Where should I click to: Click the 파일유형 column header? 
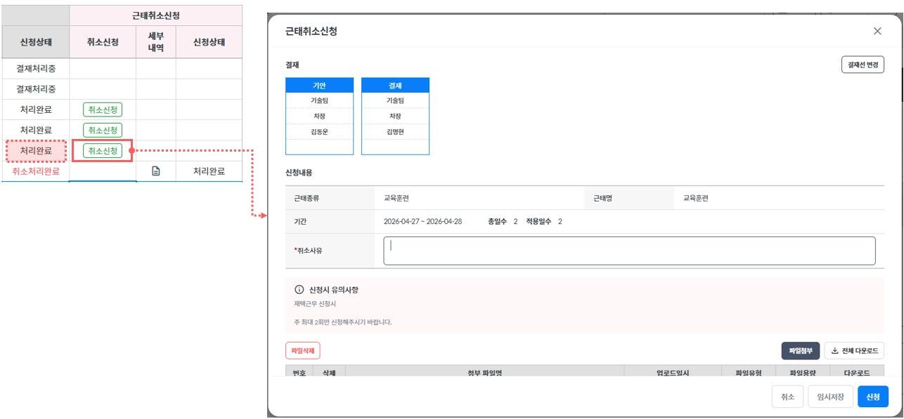749,373
